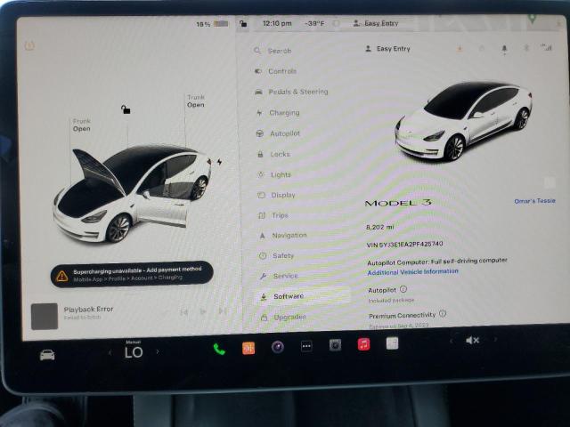Tap the outside temperature reading
The height and width of the screenshot is (427, 570).
[314, 24]
